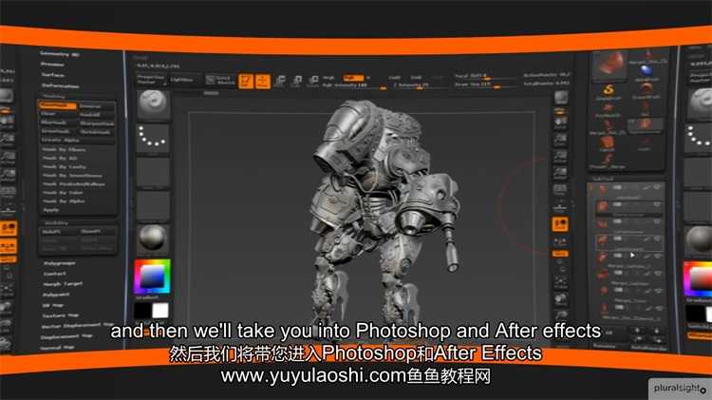Click the HidePt button under Visibility
Viewport: 712px width, 400px height.
57,232
